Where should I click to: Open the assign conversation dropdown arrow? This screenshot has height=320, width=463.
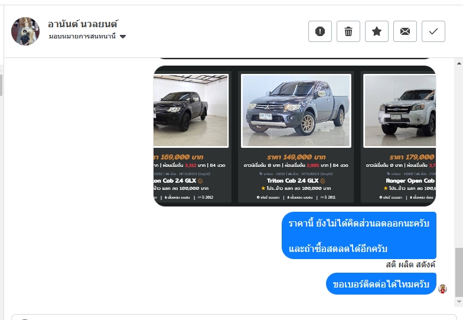[x=123, y=37]
